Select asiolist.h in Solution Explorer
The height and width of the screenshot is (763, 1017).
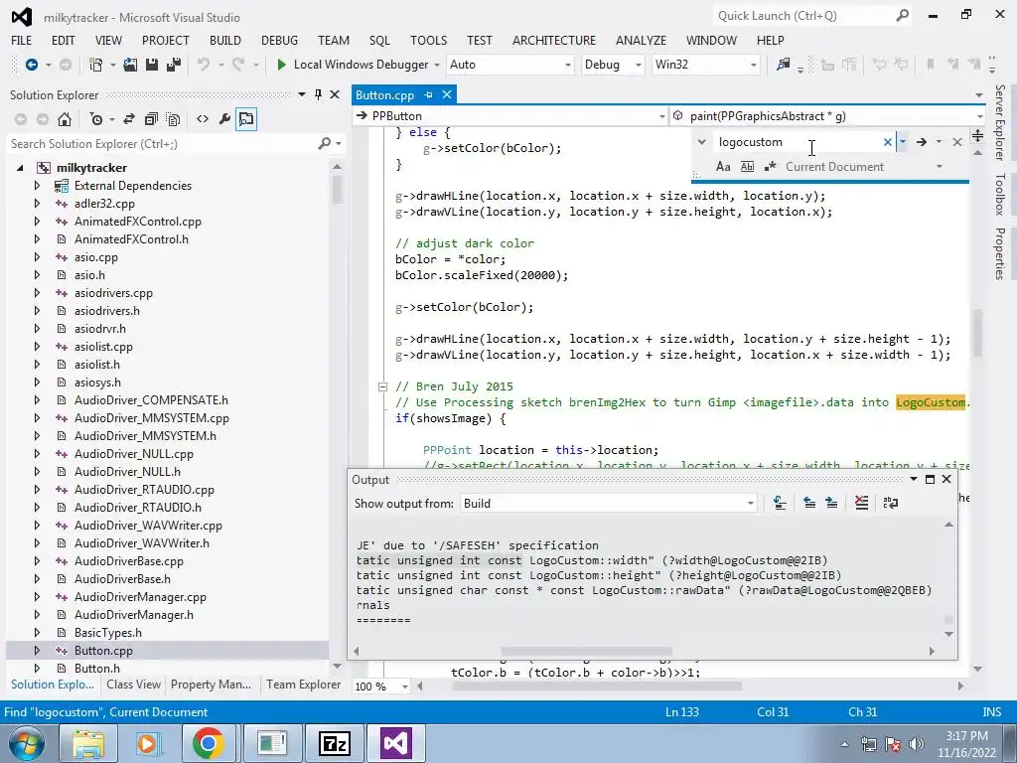[x=97, y=365]
